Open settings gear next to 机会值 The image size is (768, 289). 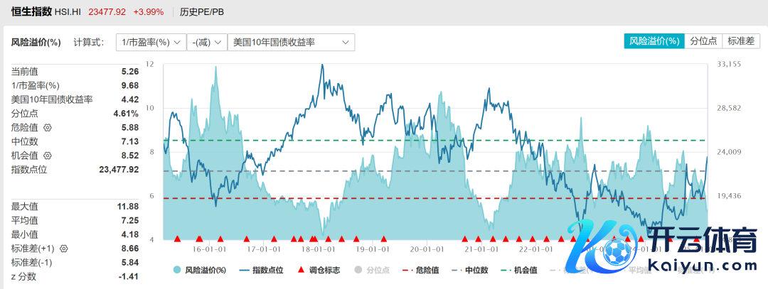[x=48, y=156]
